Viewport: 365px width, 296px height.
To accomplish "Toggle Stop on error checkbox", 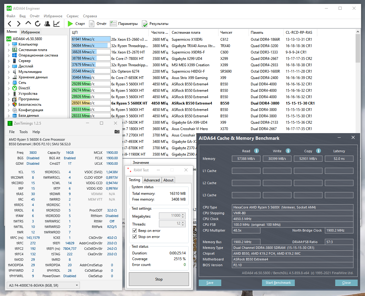I will [x=135, y=237].
